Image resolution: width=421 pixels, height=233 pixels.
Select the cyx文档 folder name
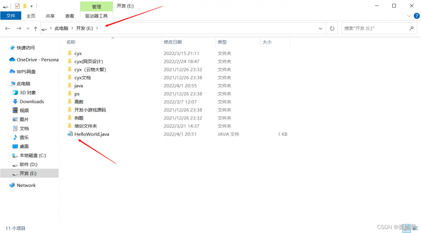(x=83, y=78)
